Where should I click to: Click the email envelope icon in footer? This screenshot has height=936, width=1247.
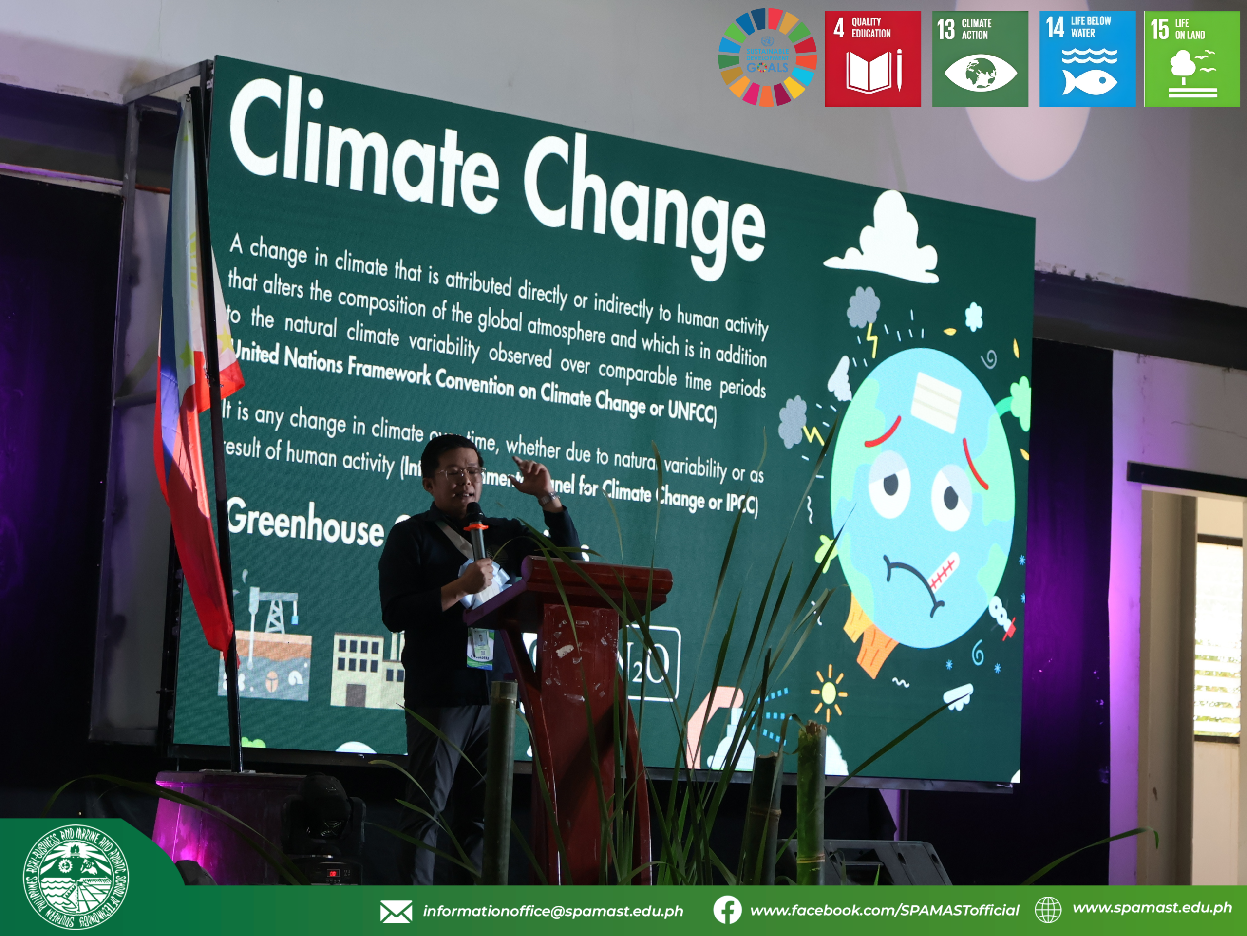396,911
